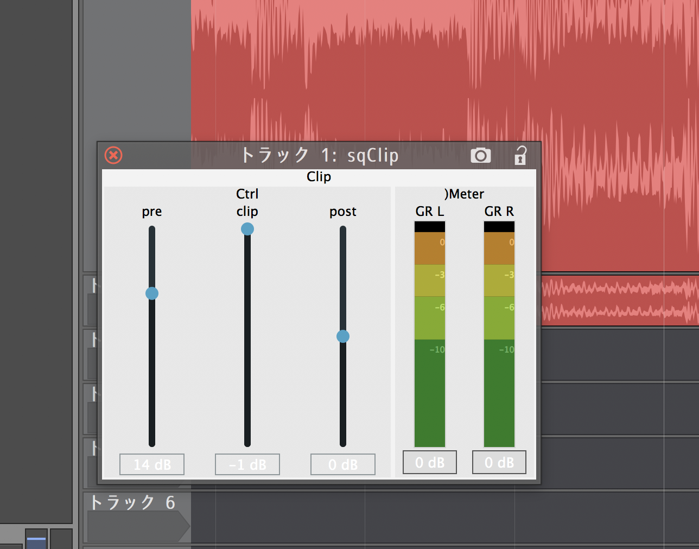Click the pre slider label
The height and width of the screenshot is (549, 699).
(x=152, y=212)
